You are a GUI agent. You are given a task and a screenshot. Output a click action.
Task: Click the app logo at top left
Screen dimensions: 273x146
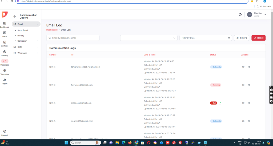pyautogui.click(x=5, y=14)
